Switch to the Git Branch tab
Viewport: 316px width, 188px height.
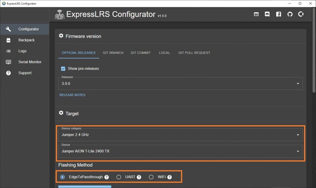pos(113,53)
